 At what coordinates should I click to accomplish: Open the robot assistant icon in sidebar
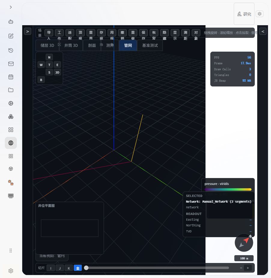click(x=11, y=22)
